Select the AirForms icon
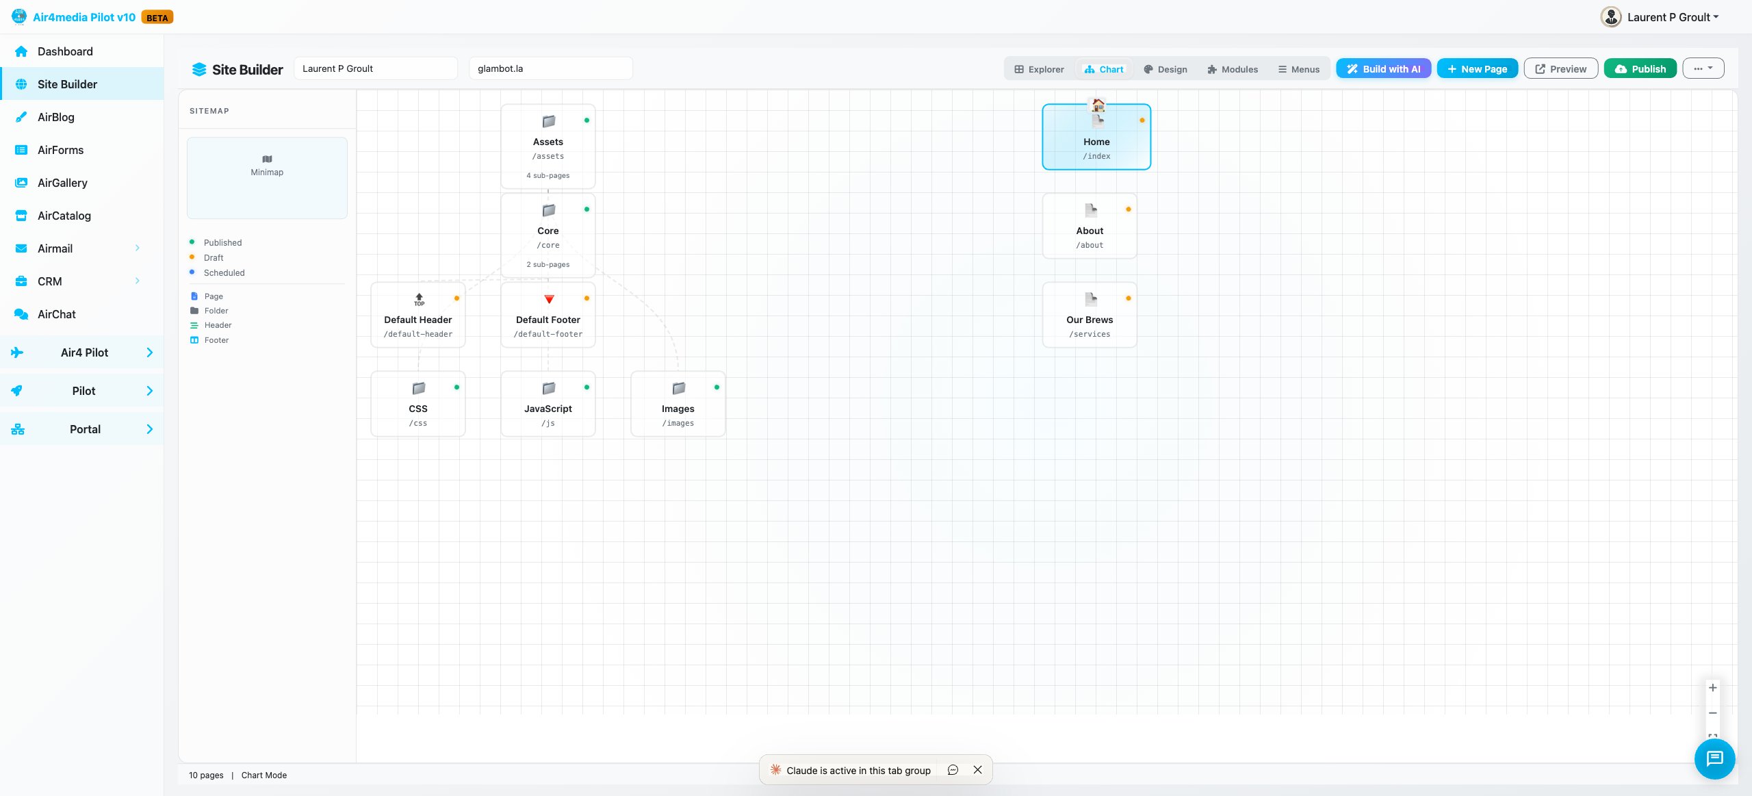 pos(20,150)
